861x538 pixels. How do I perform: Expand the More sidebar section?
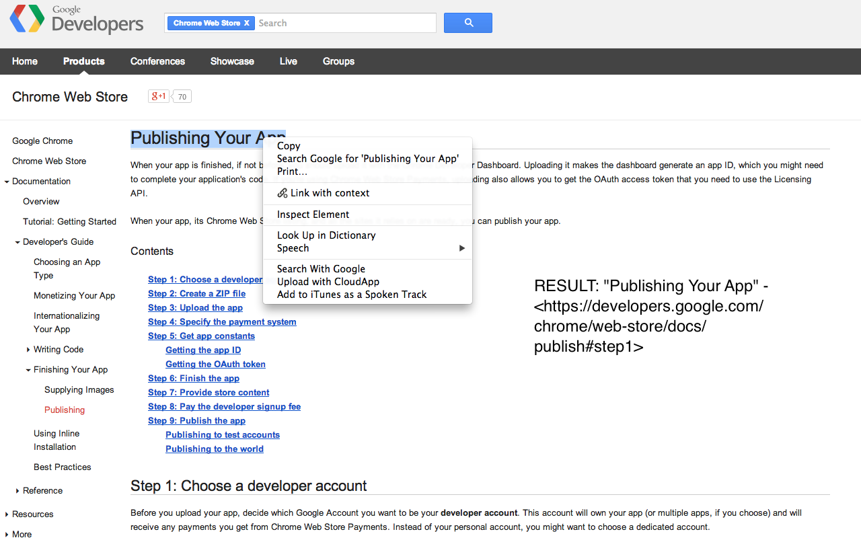7,535
